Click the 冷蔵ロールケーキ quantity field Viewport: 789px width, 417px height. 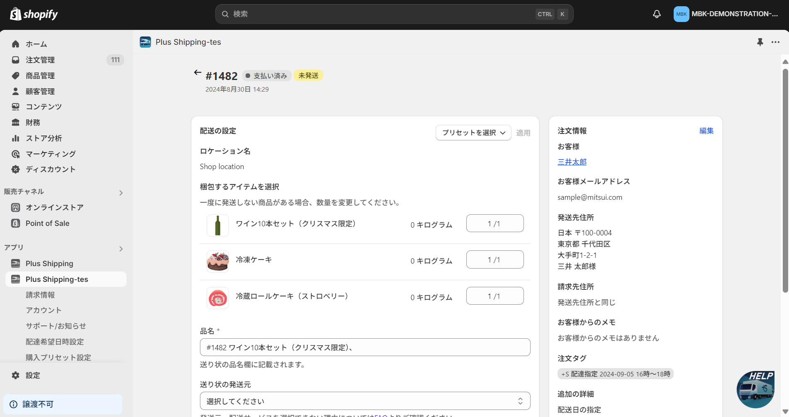click(495, 296)
